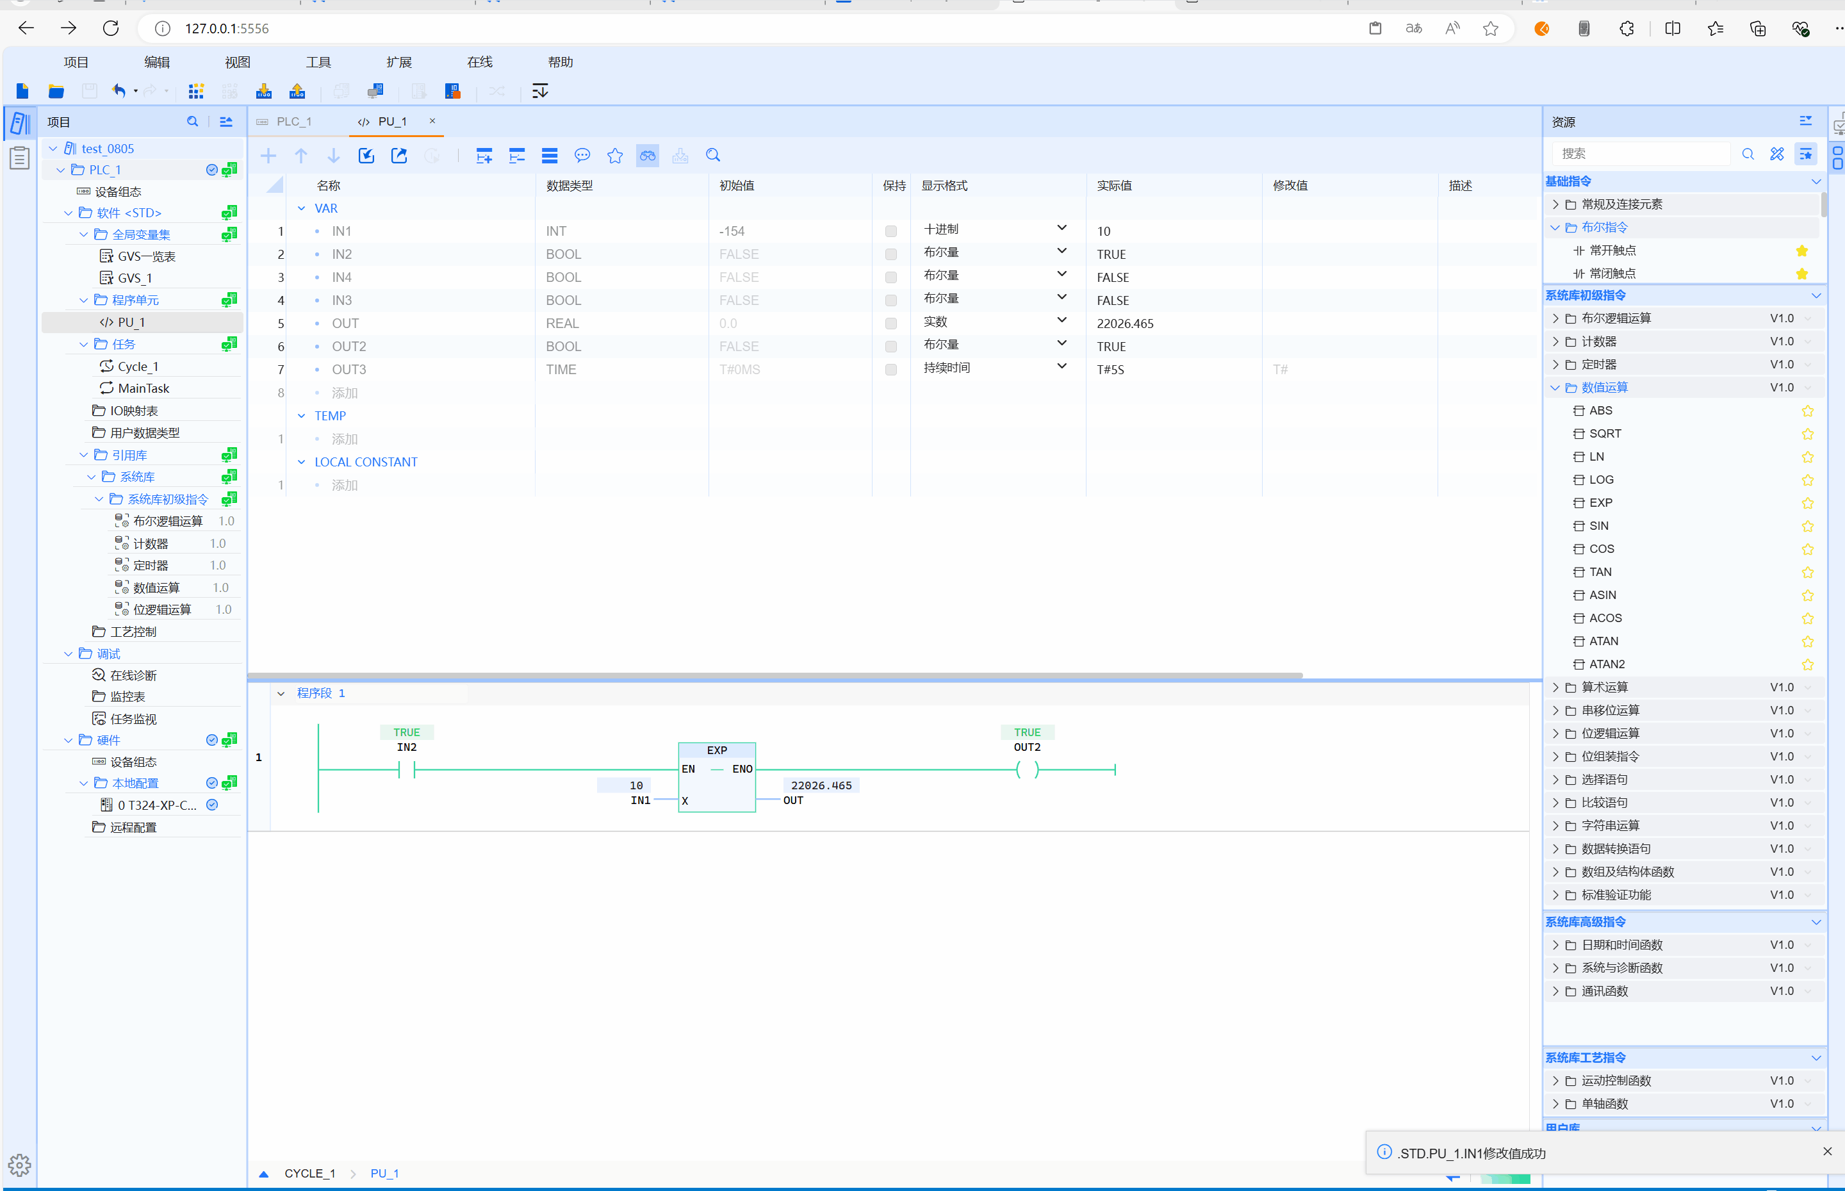Open display format dropdown for IN1
The width and height of the screenshot is (1845, 1191).
pyautogui.click(x=1062, y=229)
